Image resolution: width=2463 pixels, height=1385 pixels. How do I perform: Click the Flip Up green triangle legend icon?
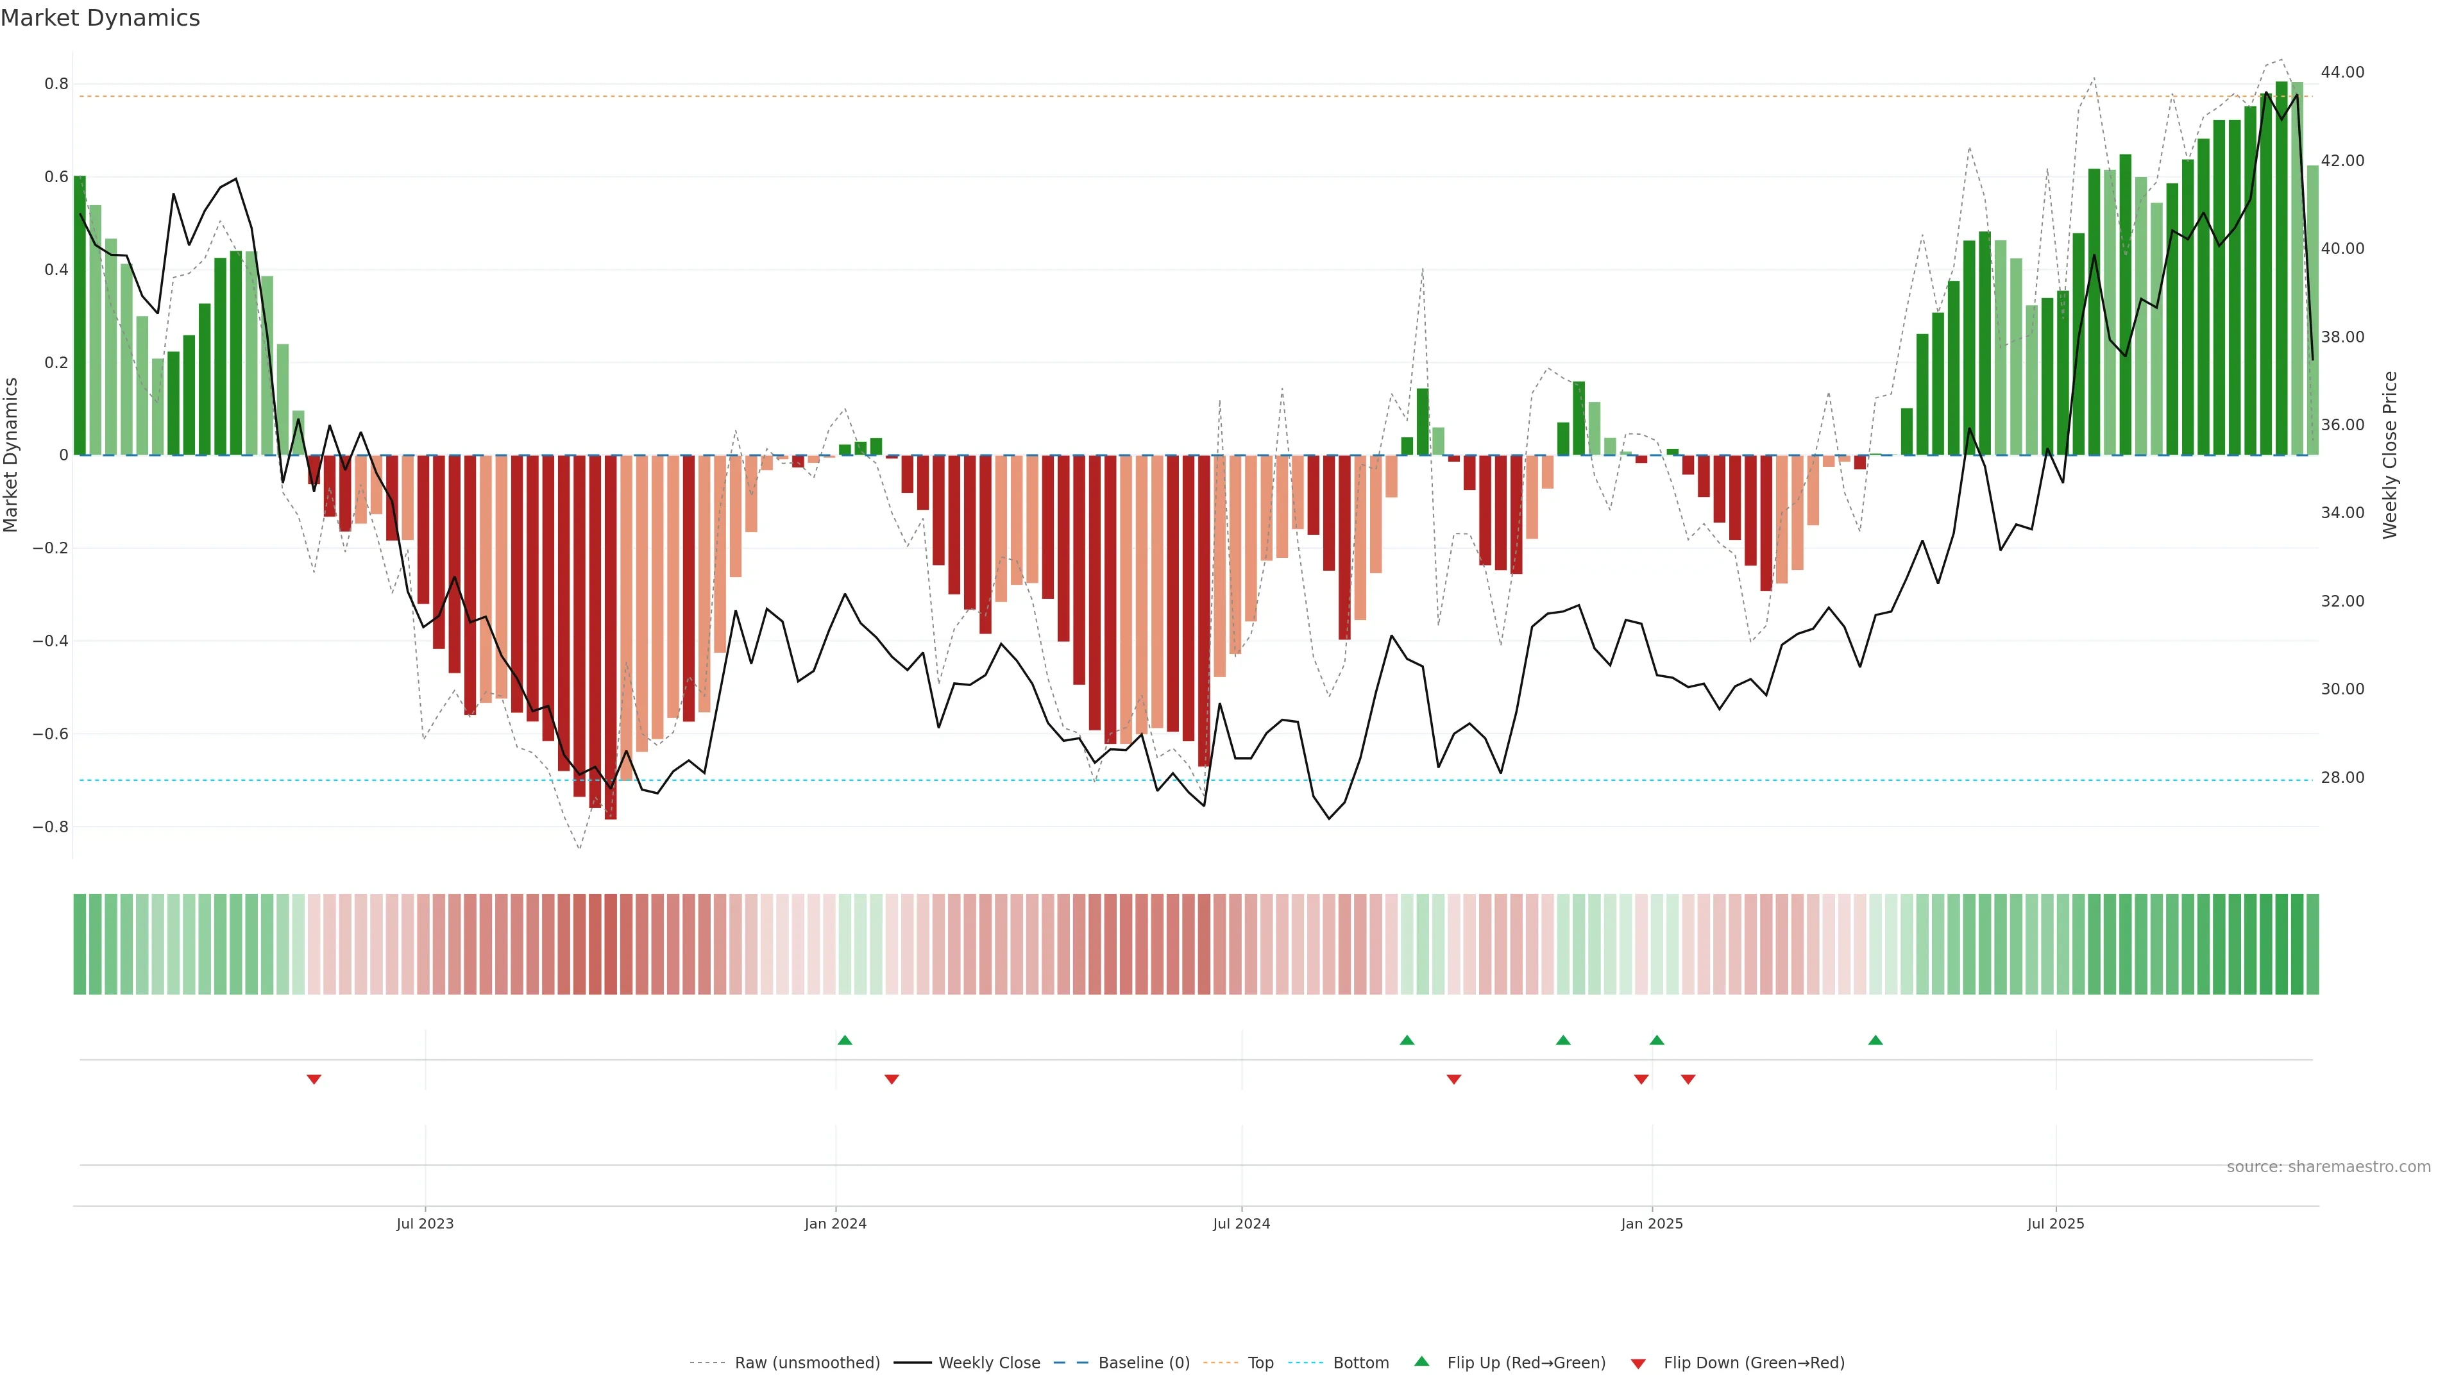(x=1422, y=1361)
